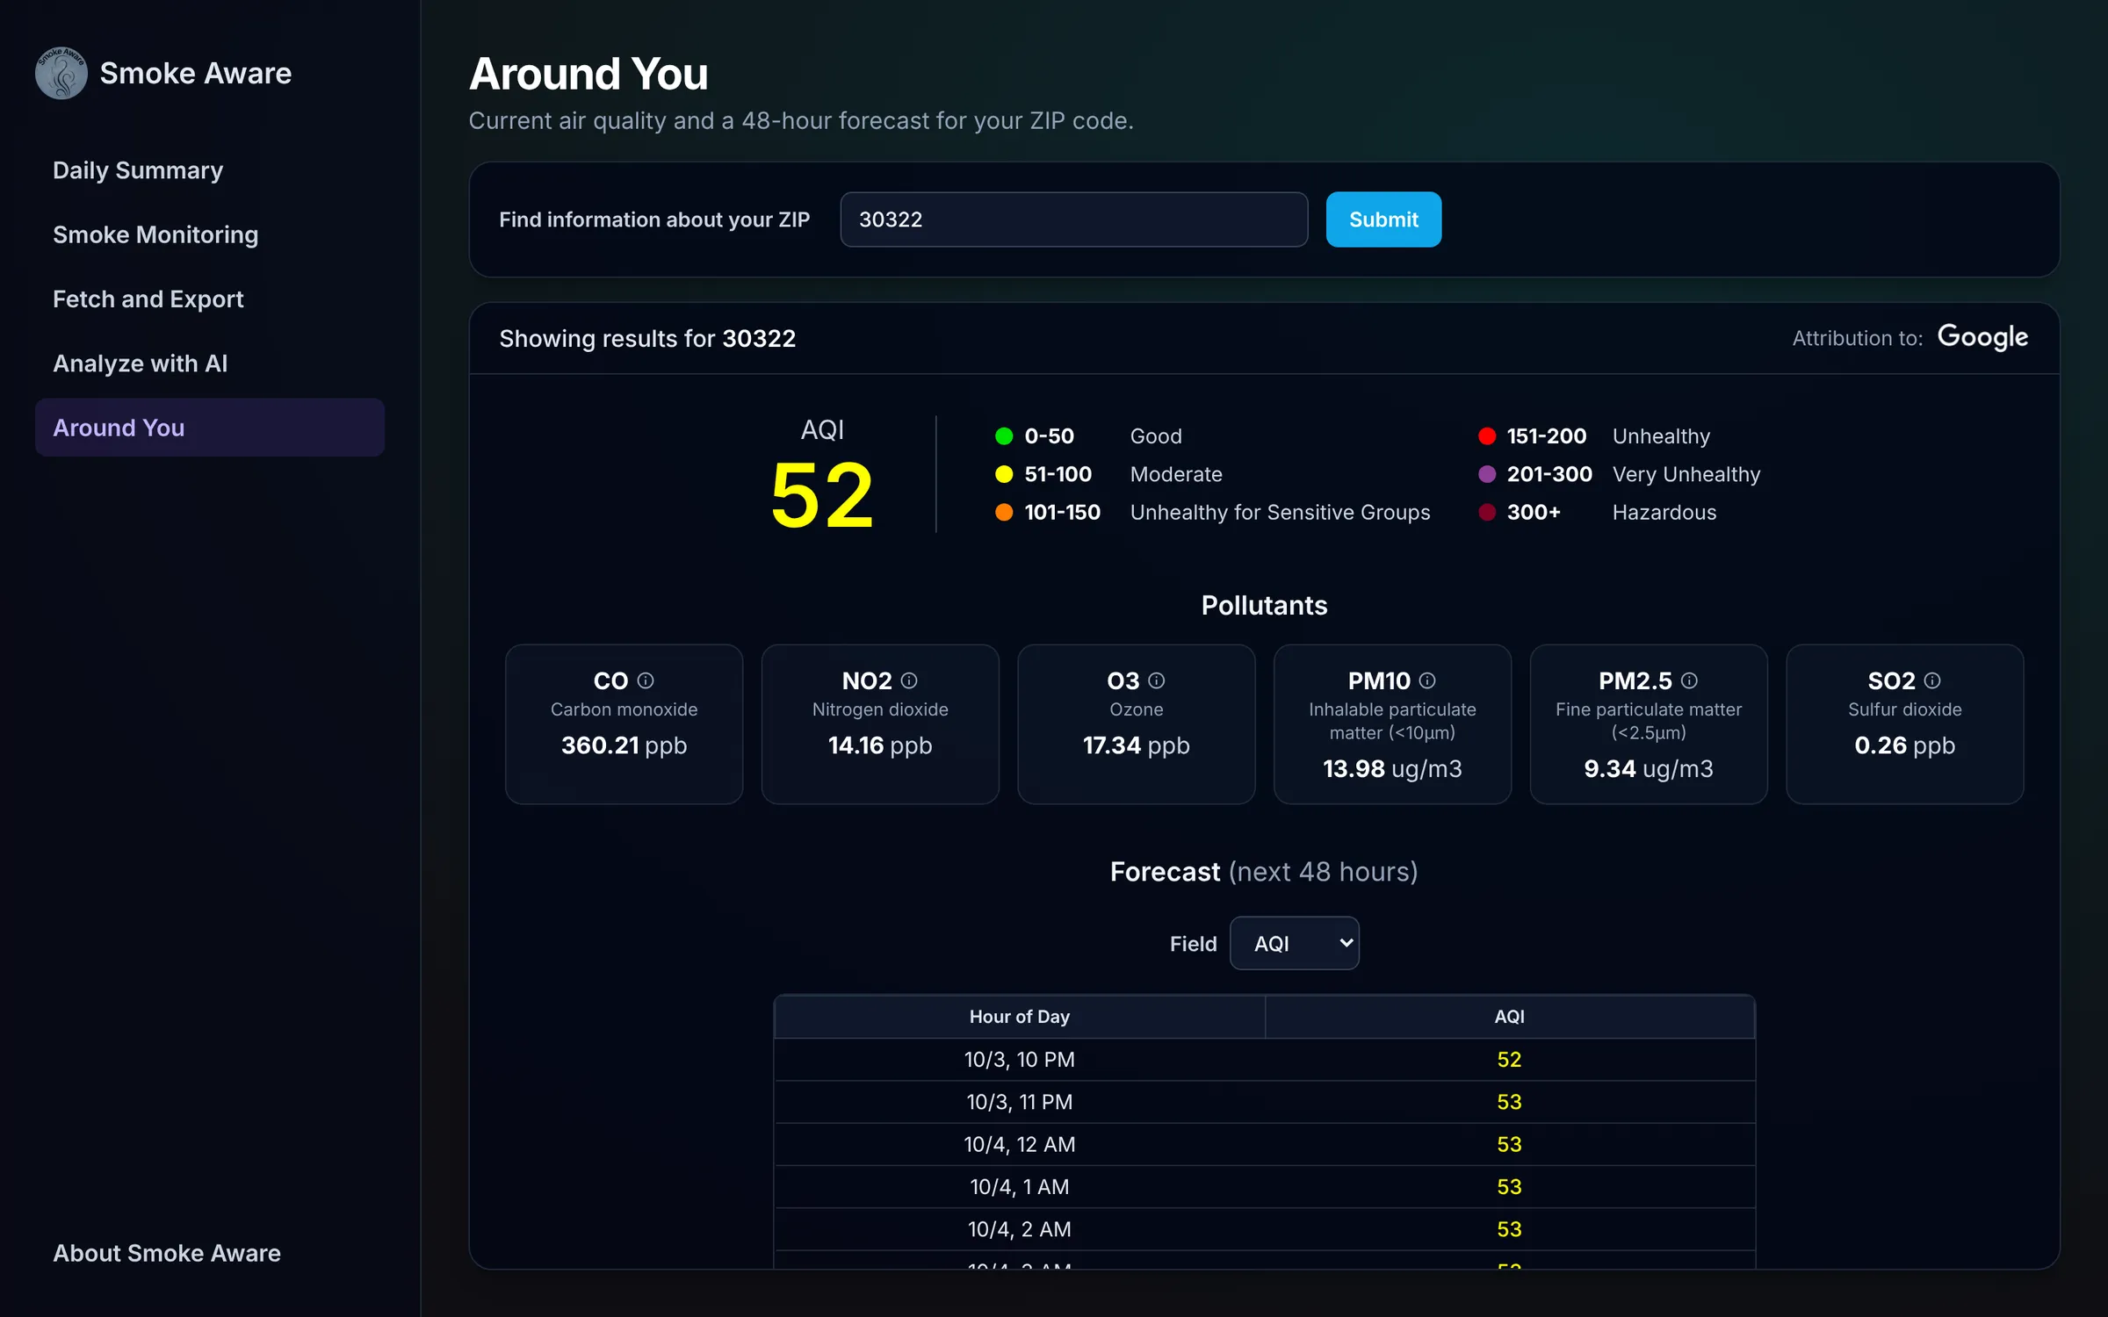2108x1317 pixels.
Task: Click the 9.34 ug/m3 value
Action: 1649,769
